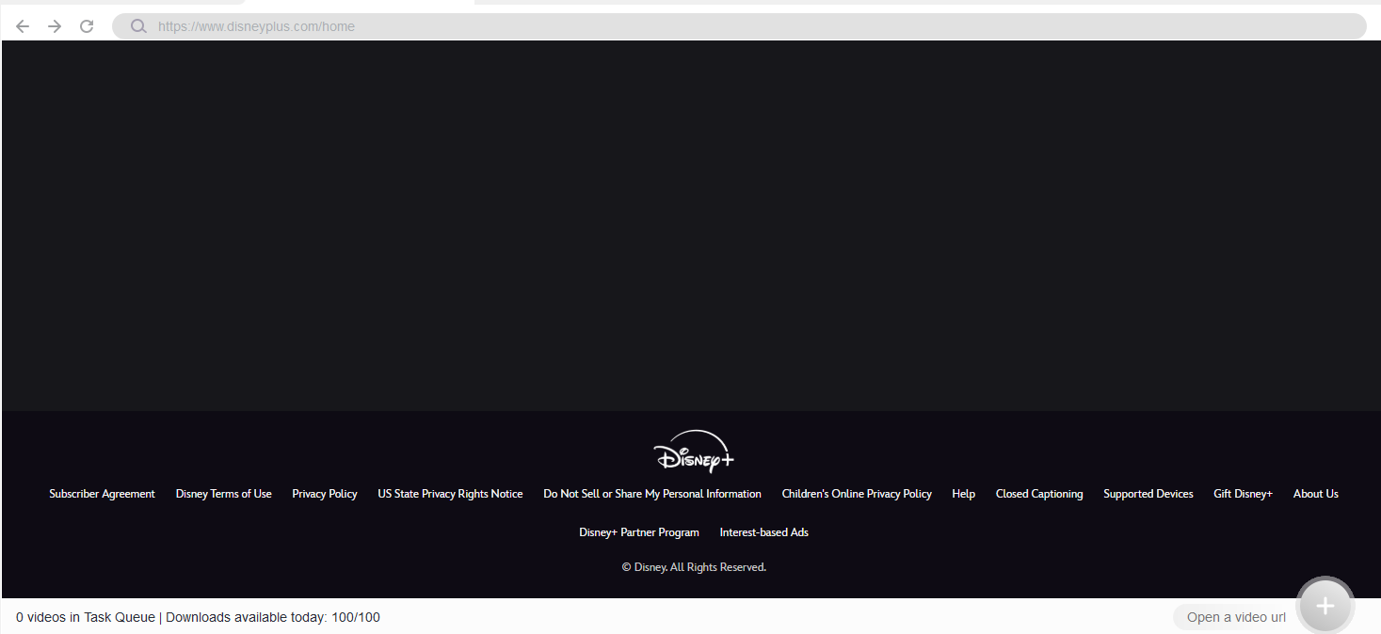Image resolution: width=1381 pixels, height=634 pixels.
Task: Open the About Us link
Action: click(1316, 494)
